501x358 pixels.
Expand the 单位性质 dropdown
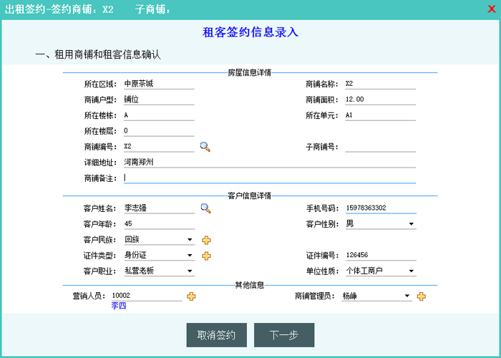(412, 271)
